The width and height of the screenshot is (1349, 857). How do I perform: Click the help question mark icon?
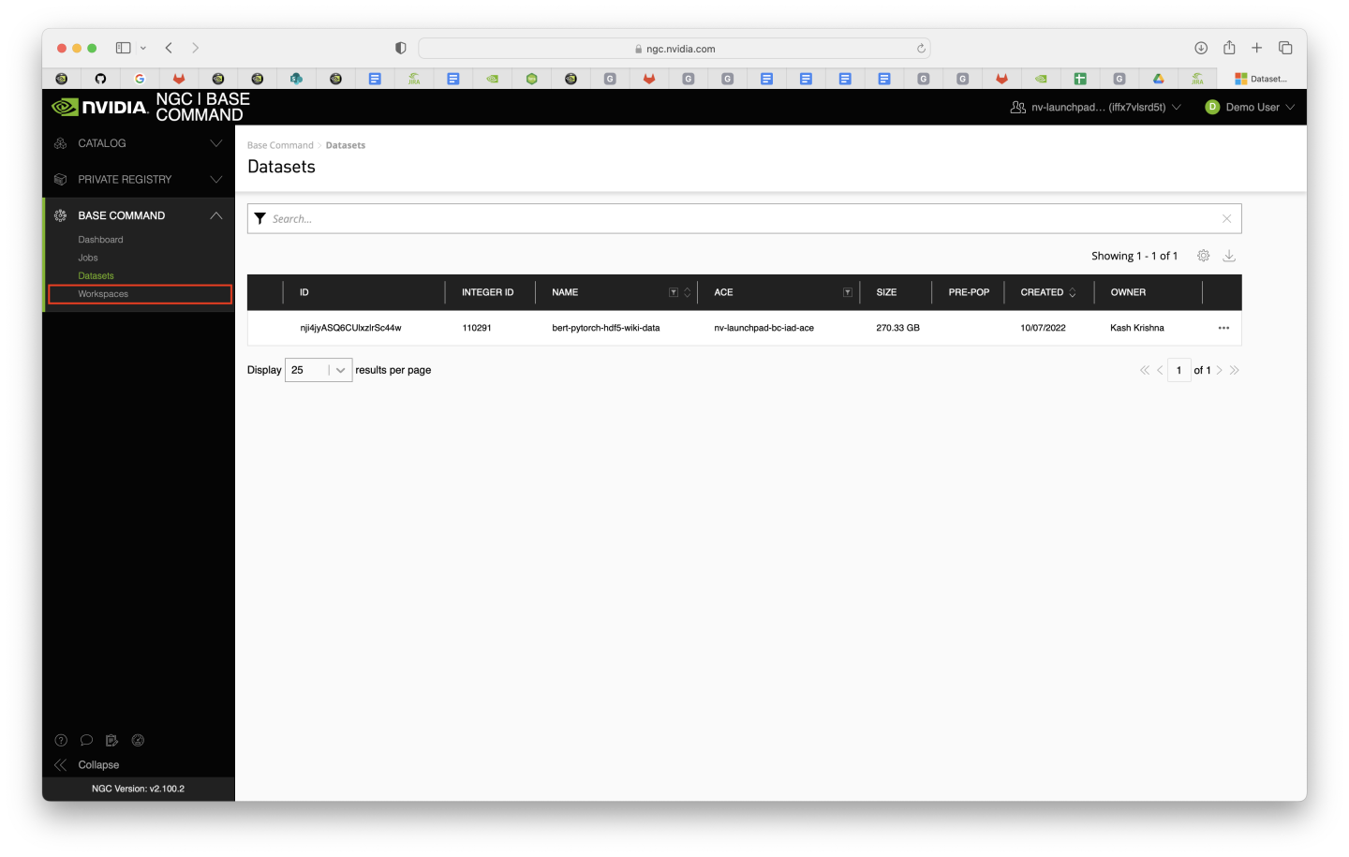[x=61, y=740]
